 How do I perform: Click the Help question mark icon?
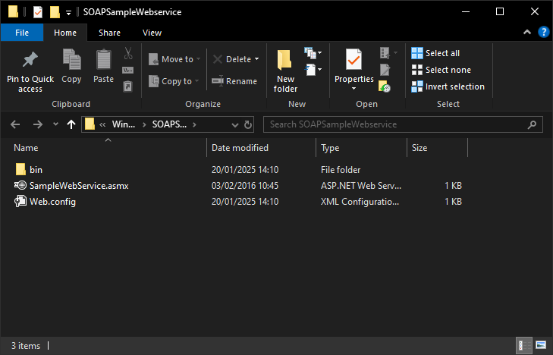pos(543,32)
